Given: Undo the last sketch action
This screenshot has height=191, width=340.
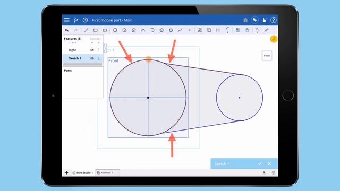Looking at the screenshot, I should tap(66, 30).
